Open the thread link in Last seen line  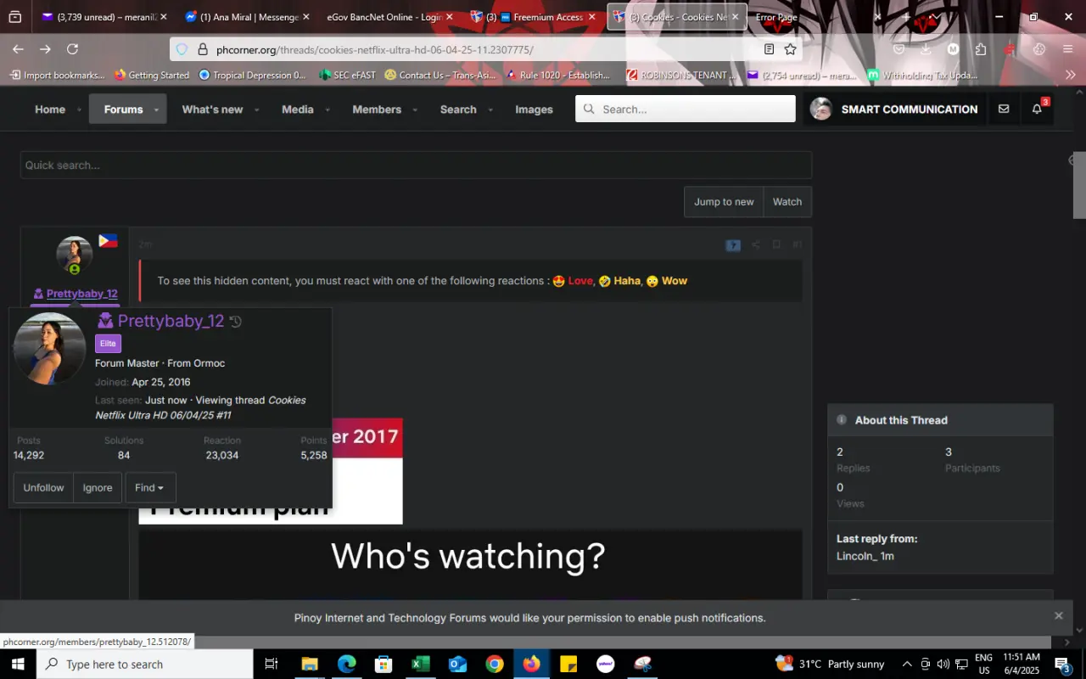tap(200, 407)
